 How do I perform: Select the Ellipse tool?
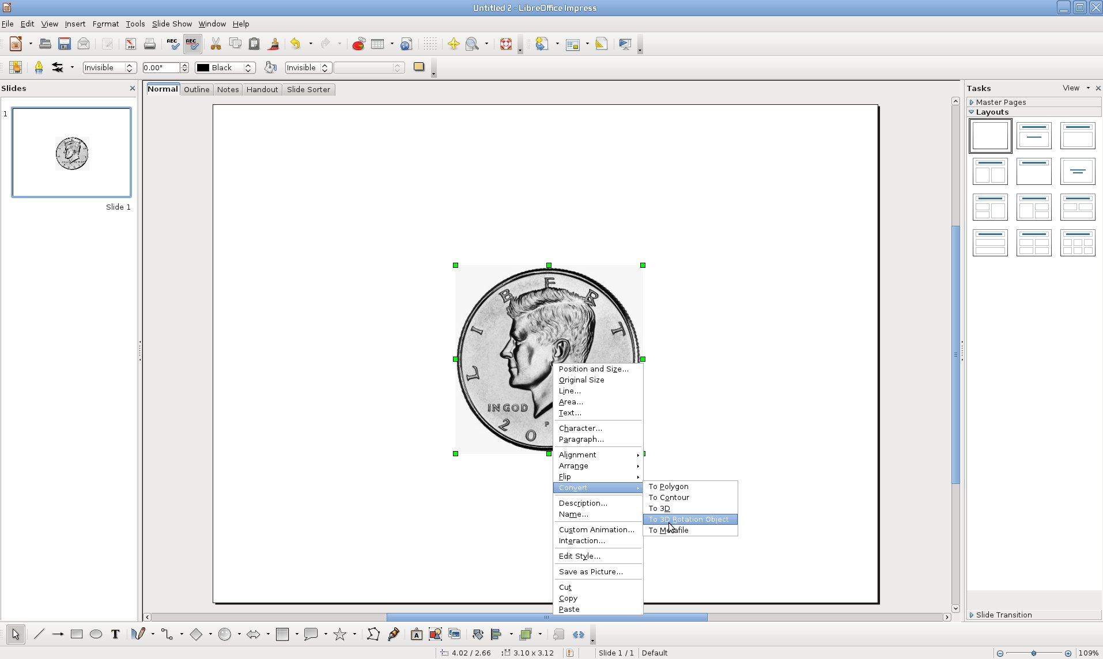point(96,634)
